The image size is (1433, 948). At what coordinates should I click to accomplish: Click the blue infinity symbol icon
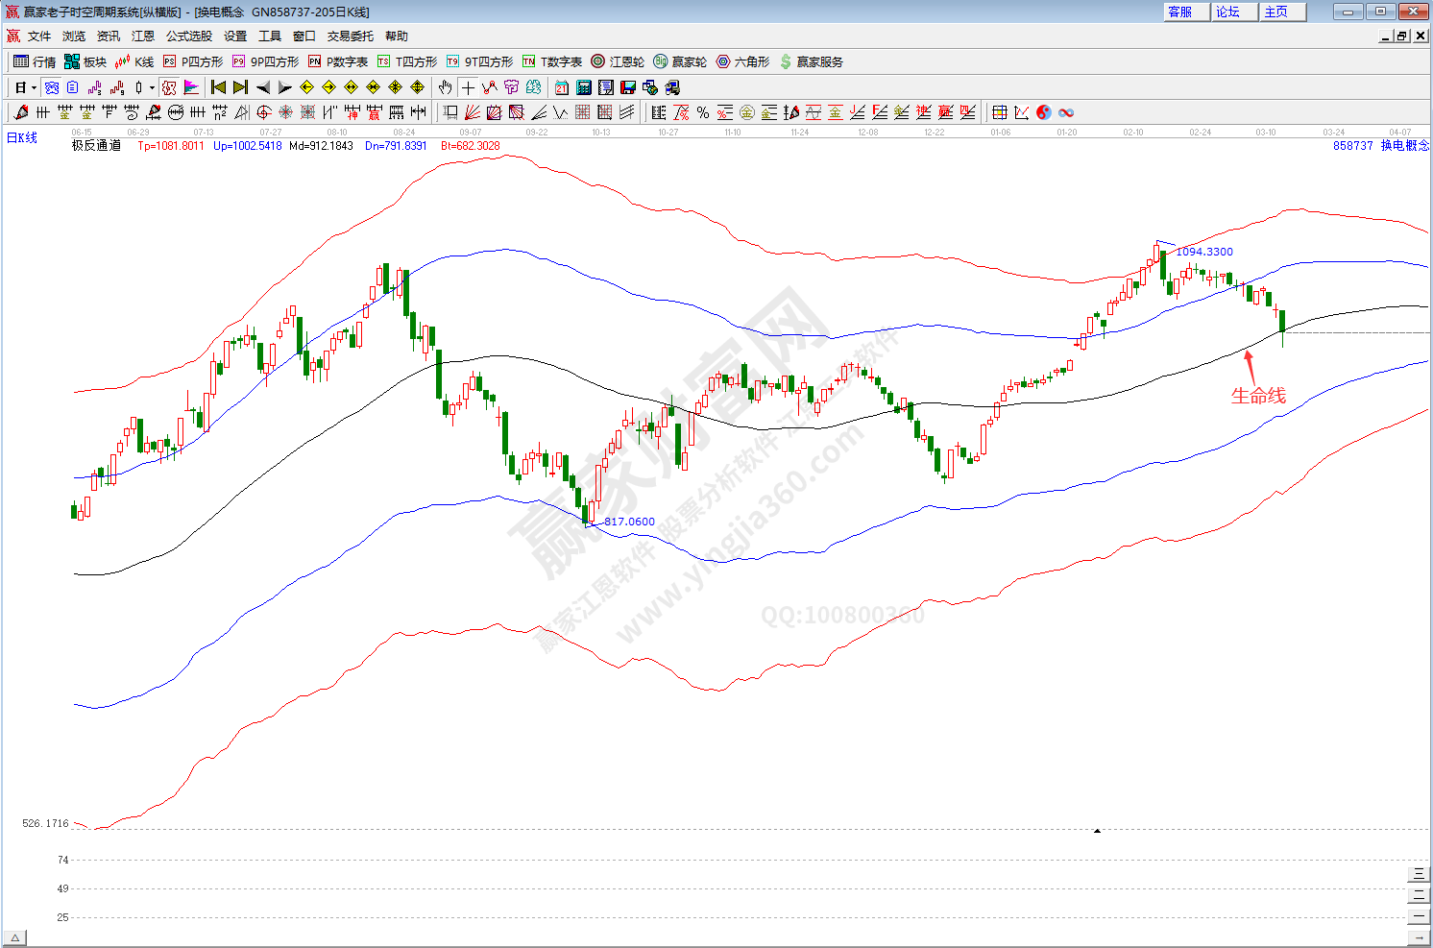coord(1066,112)
